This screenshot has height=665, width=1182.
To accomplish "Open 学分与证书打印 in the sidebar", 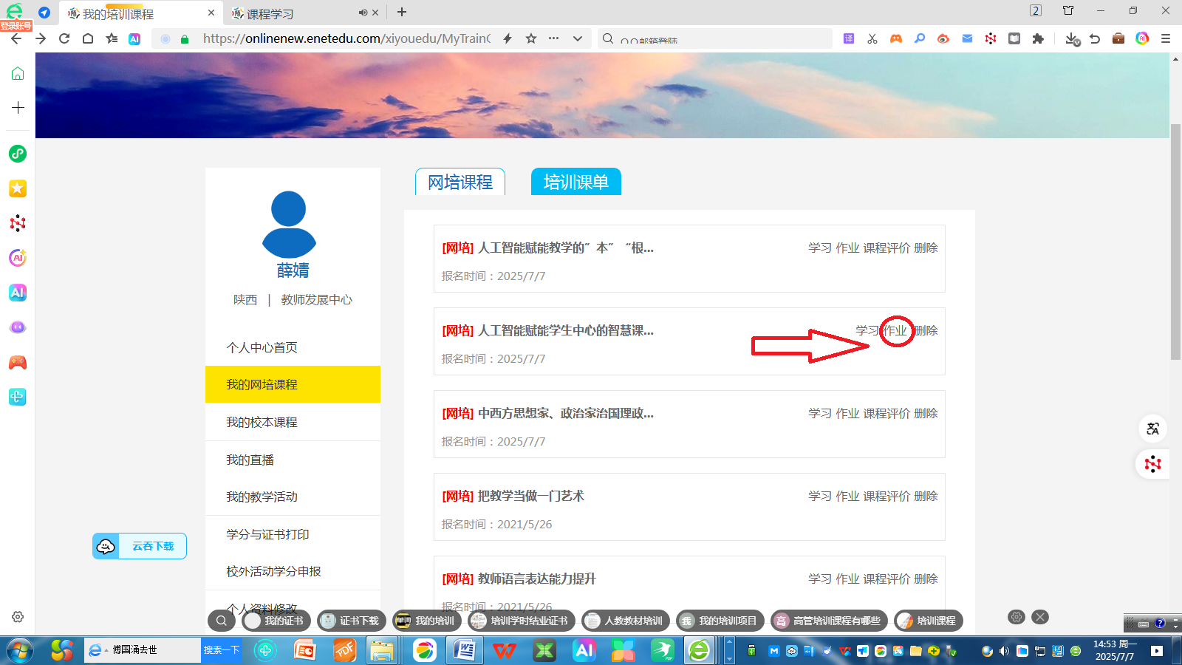I will pos(267,534).
